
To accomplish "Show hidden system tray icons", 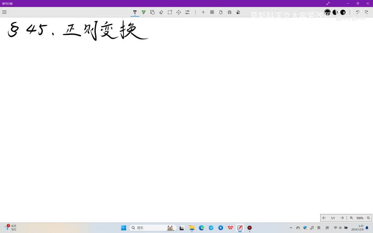I will point(291,228).
